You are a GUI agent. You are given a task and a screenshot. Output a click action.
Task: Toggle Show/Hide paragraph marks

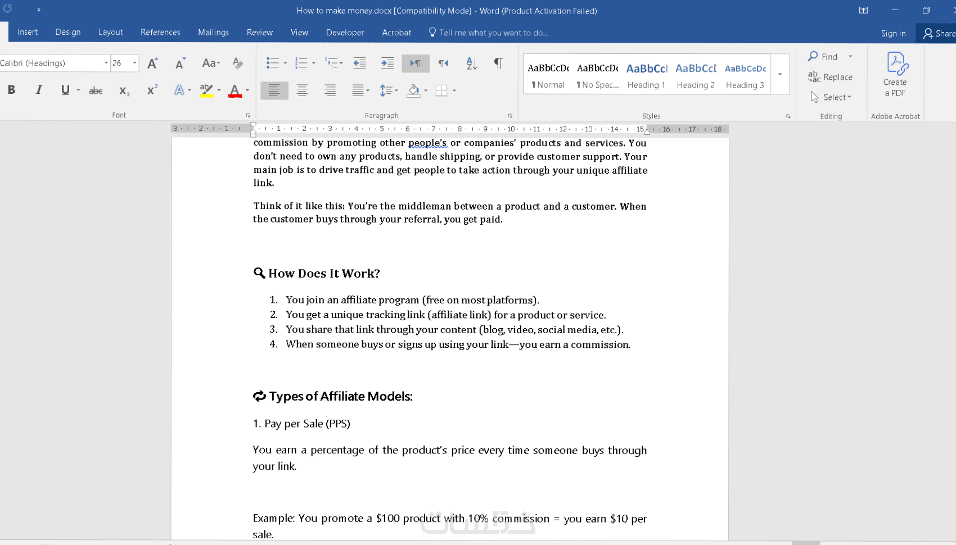coord(498,63)
